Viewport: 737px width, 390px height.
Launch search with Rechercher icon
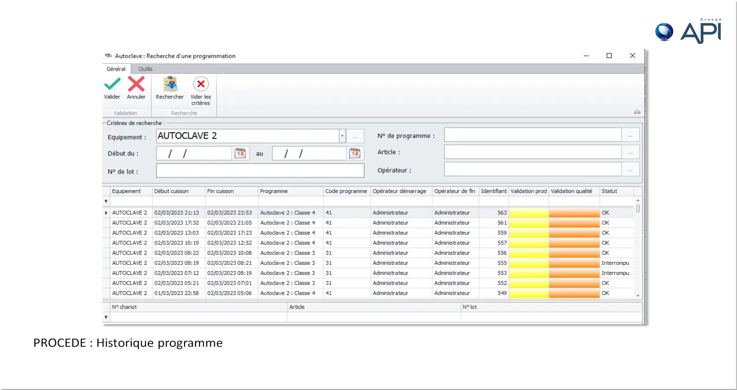(170, 84)
